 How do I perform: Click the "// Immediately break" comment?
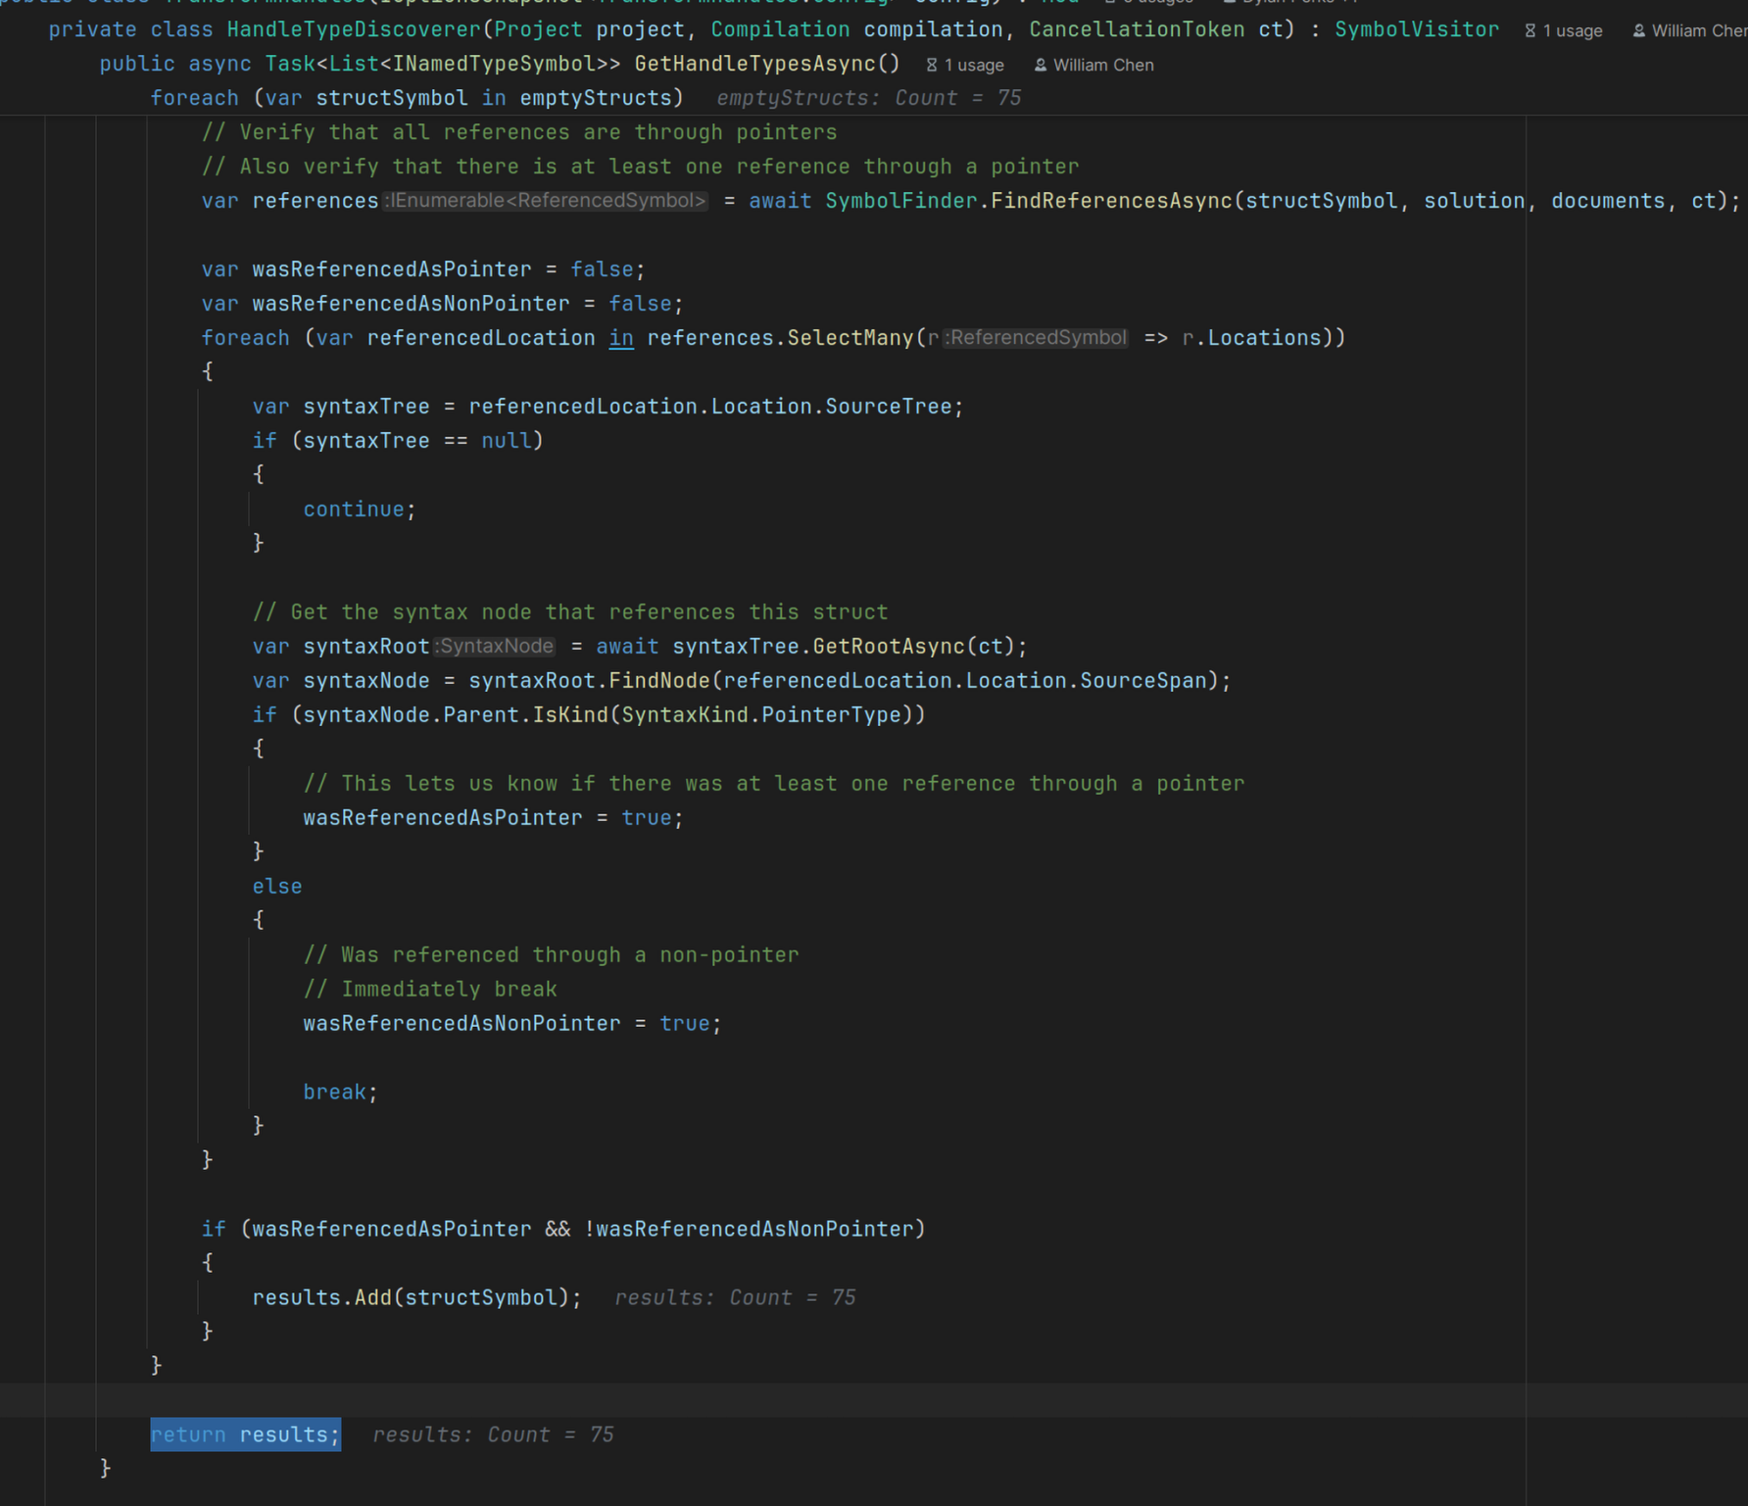[x=430, y=990]
